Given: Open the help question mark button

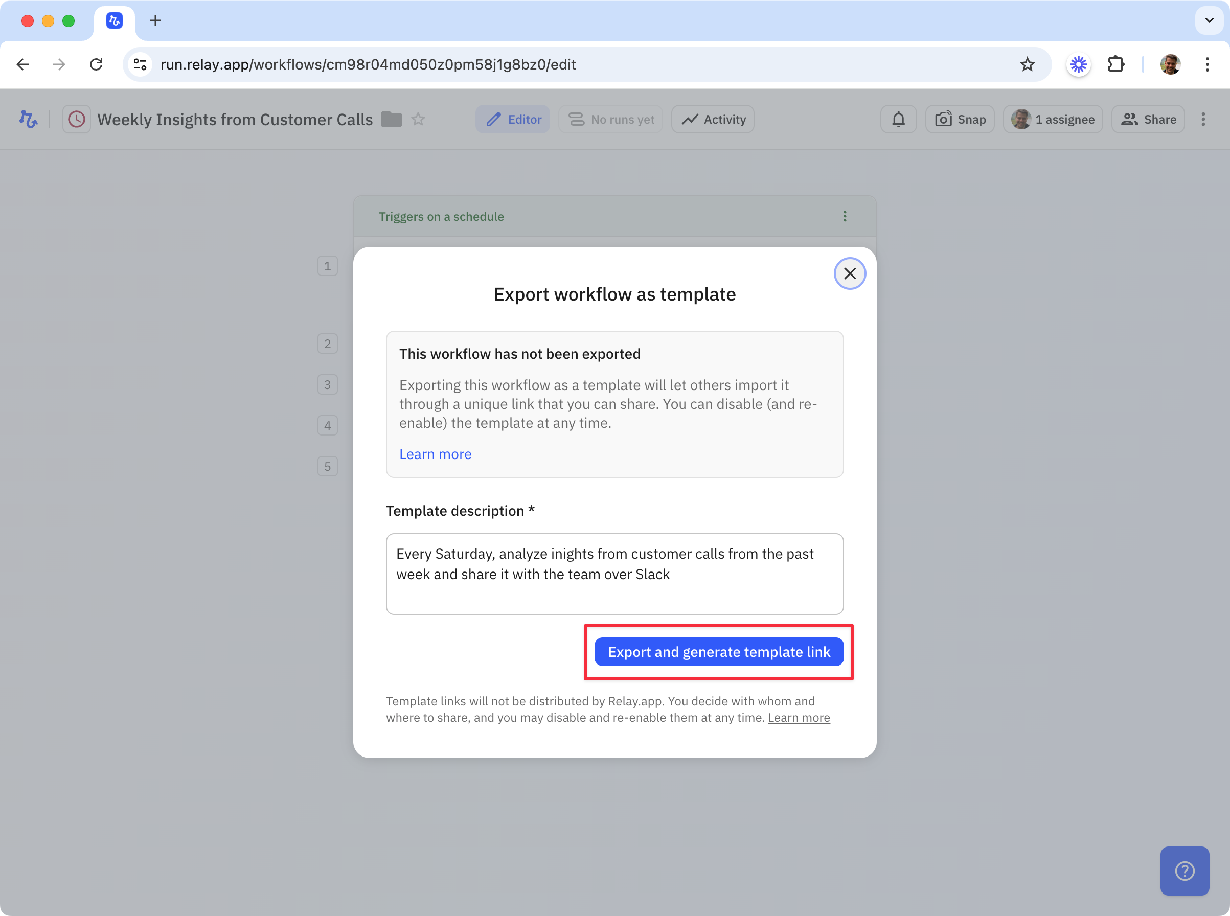Looking at the screenshot, I should (1185, 871).
